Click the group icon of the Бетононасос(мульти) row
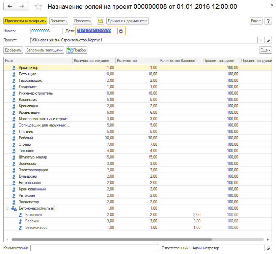The image size is (276, 254). 14,208
